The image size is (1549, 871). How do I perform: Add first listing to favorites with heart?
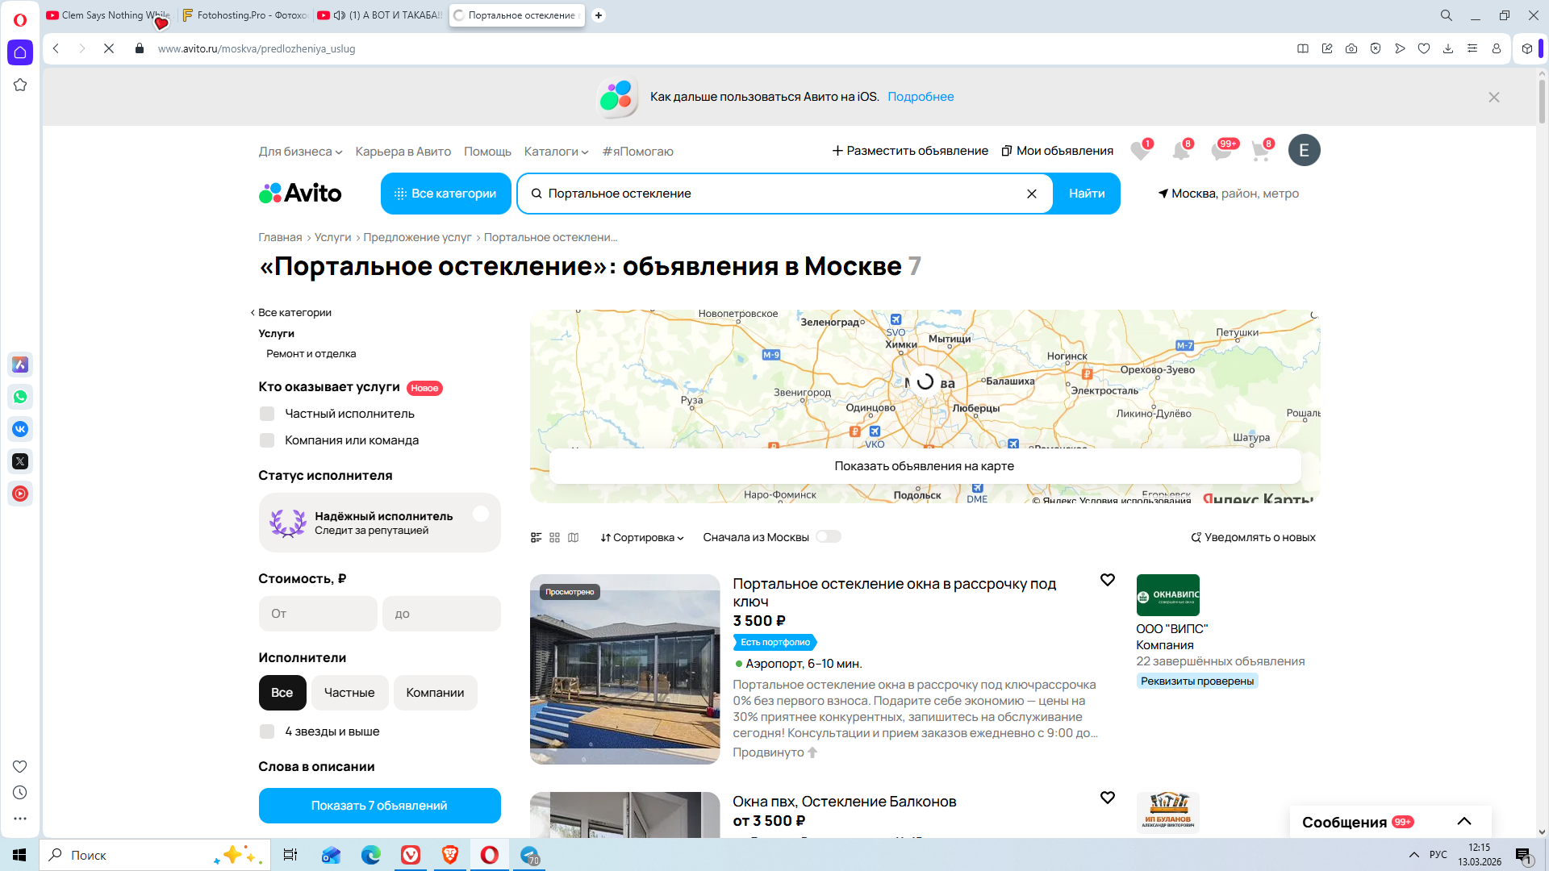pyautogui.click(x=1108, y=580)
